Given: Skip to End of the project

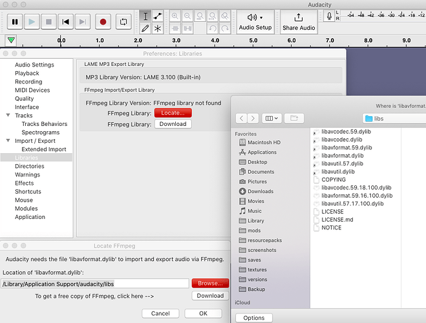Looking at the screenshot, I should (82, 22).
